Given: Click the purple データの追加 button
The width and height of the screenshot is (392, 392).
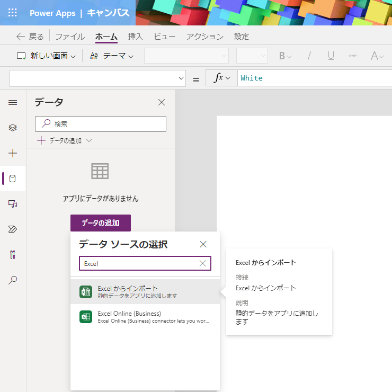Looking at the screenshot, I should pos(101,222).
